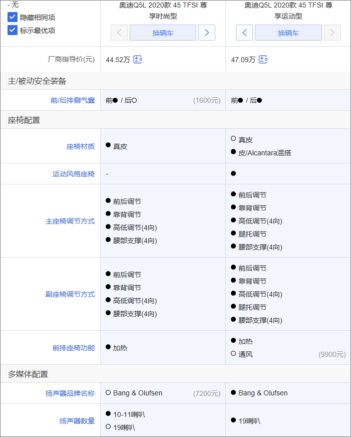Open the 运动风格座椅 link
Viewport: 351px width, 437px height.
coord(74,174)
